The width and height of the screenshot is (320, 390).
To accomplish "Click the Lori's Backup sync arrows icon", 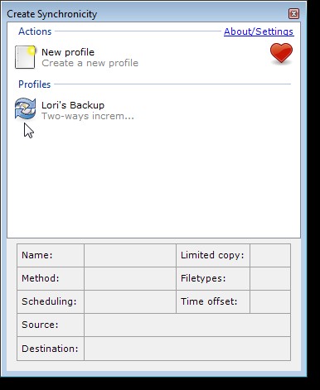I will click(x=25, y=108).
